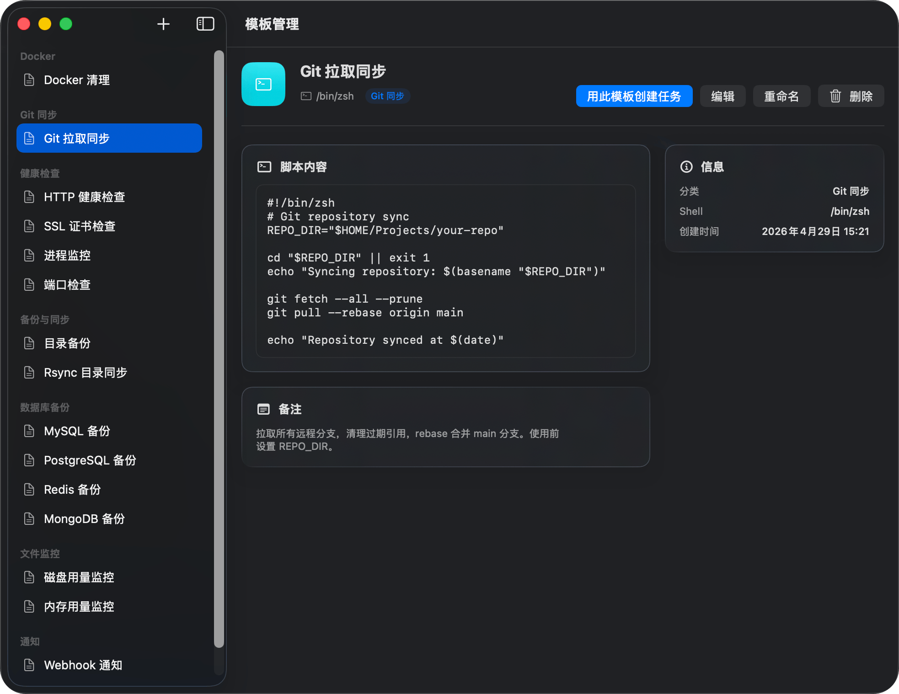
Task: Click the terminal icon beside 脚本内容
Action: pyautogui.click(x=264, y=167)
